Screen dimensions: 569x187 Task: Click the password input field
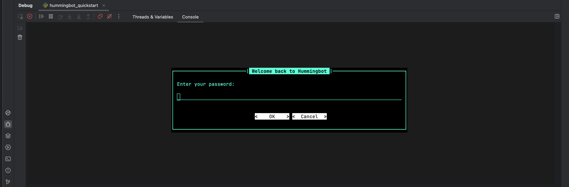point(289,97)
